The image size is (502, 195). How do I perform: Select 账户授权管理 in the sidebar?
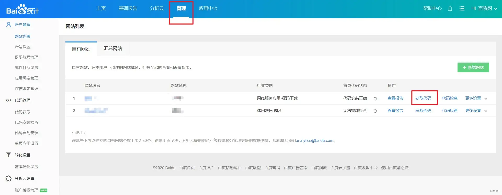(26, 190)
